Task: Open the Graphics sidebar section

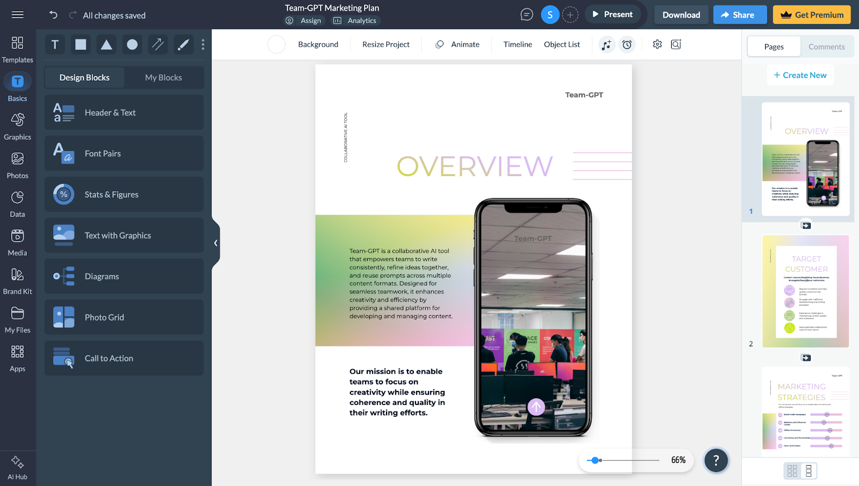Action: click(x=18, y=127)
